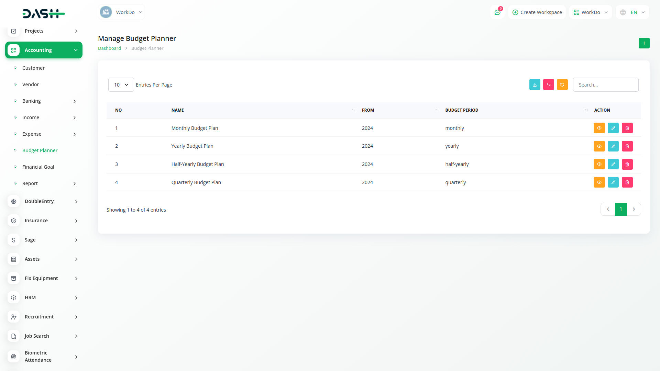Delete the Quarterly Budget Plan row

627,182
